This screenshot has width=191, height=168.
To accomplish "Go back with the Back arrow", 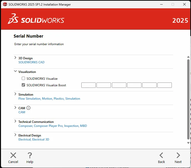I will tap(161, 155).
